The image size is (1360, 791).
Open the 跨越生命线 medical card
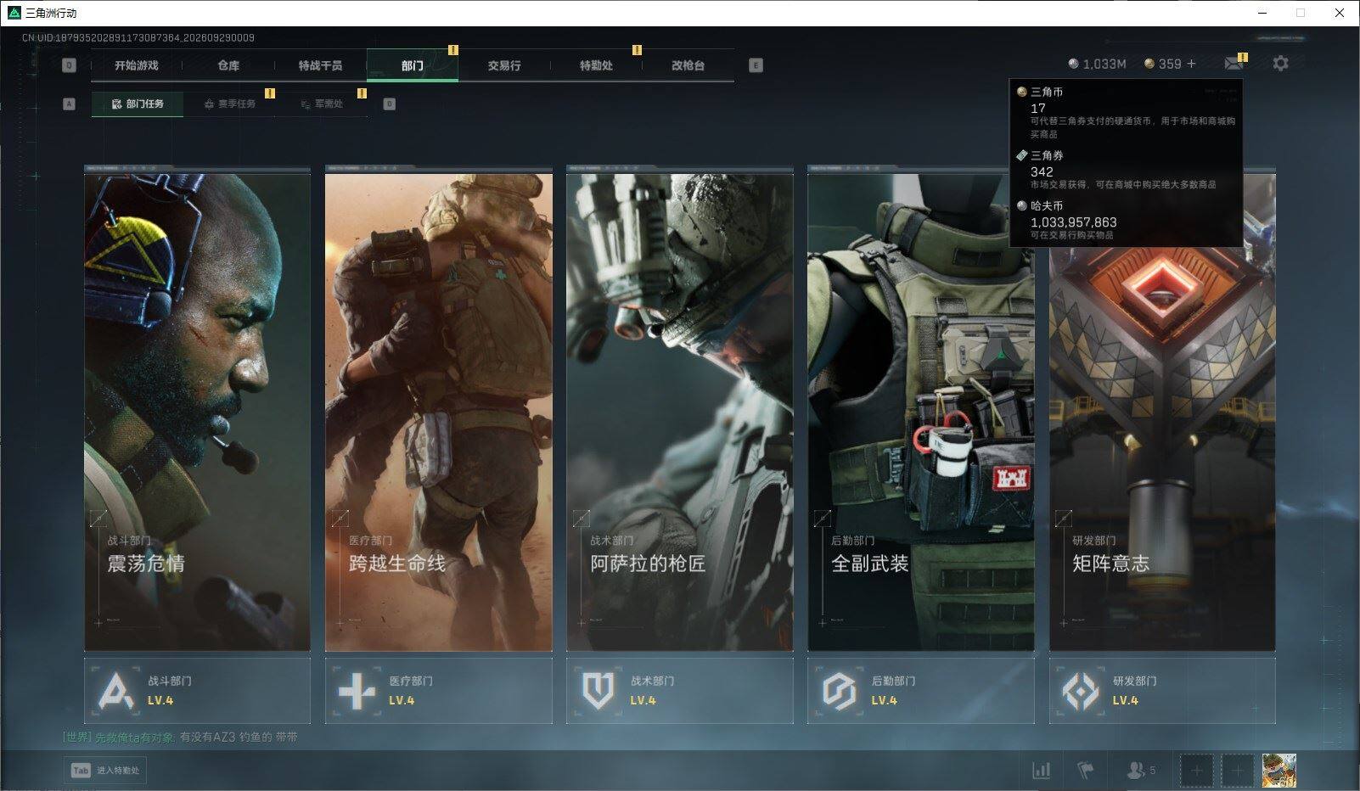click(x=438, y=409)
